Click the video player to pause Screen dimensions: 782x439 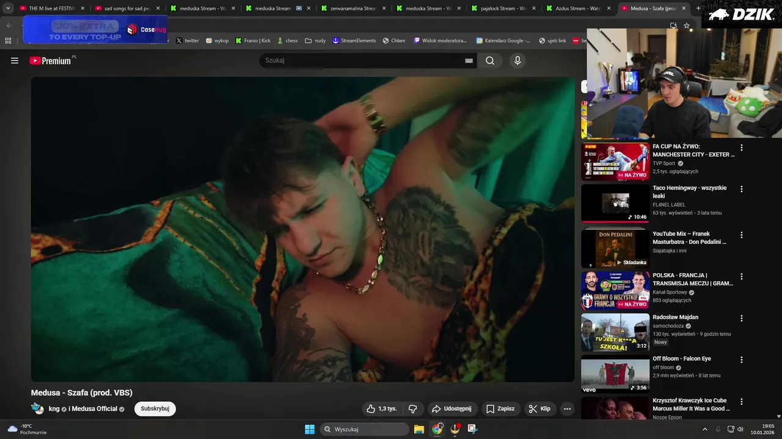click(x=302, y=229)
